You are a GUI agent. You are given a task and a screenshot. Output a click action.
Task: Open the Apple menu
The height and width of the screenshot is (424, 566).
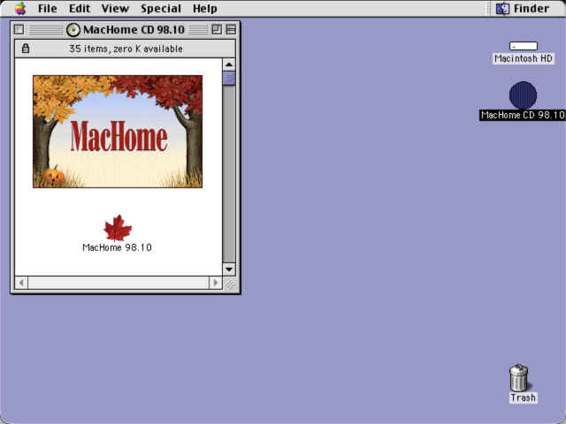[x=20, y=8]
